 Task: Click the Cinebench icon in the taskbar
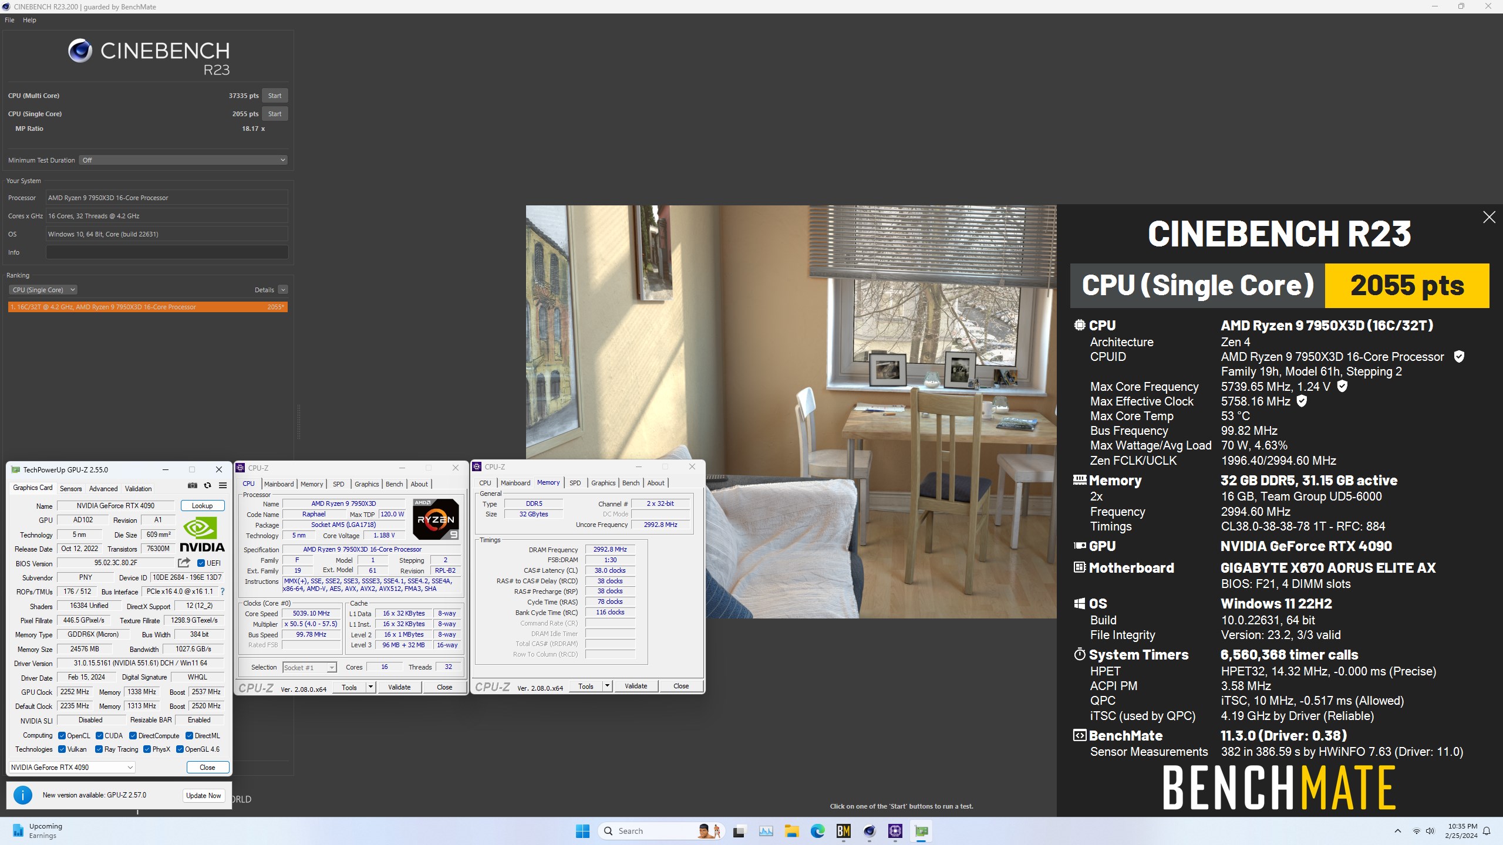pos(870,831)
